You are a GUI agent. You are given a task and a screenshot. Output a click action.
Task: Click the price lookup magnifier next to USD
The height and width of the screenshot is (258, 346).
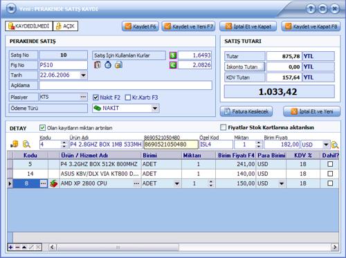[x=335, y=145]
